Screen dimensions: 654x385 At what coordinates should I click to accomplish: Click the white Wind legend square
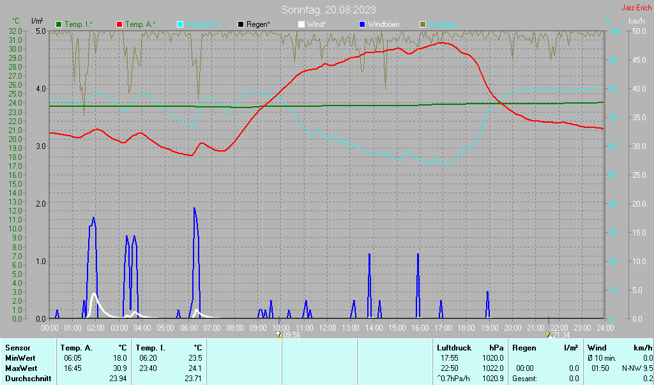click(x=301, y=25)
